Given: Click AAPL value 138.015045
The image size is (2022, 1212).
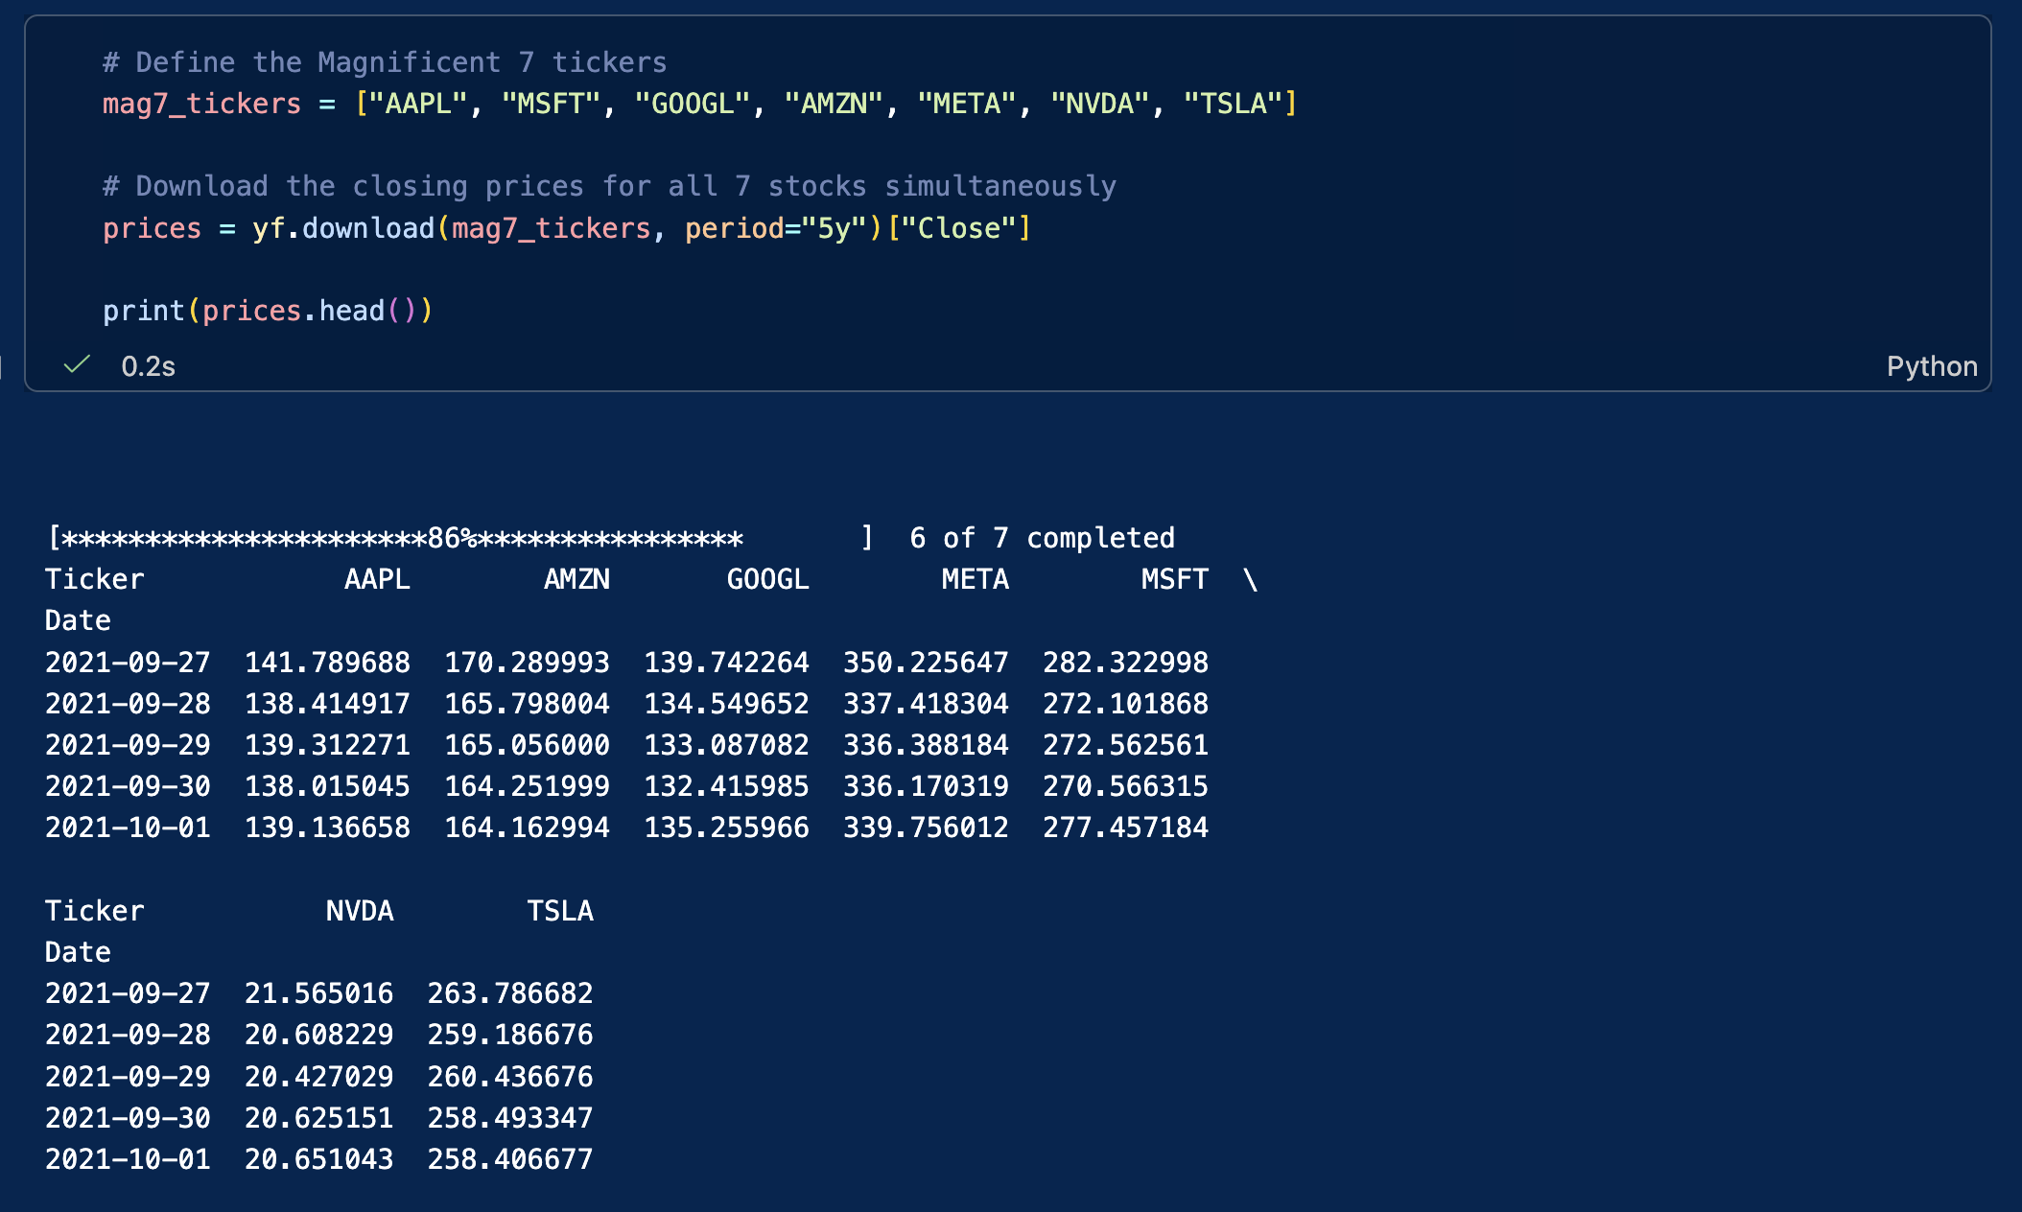Looking at the screenshot, I should point(327,786).
